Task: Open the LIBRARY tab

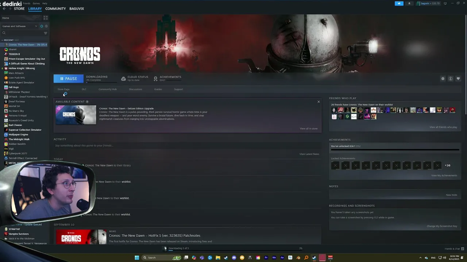Action: click(x=35, y=9)
